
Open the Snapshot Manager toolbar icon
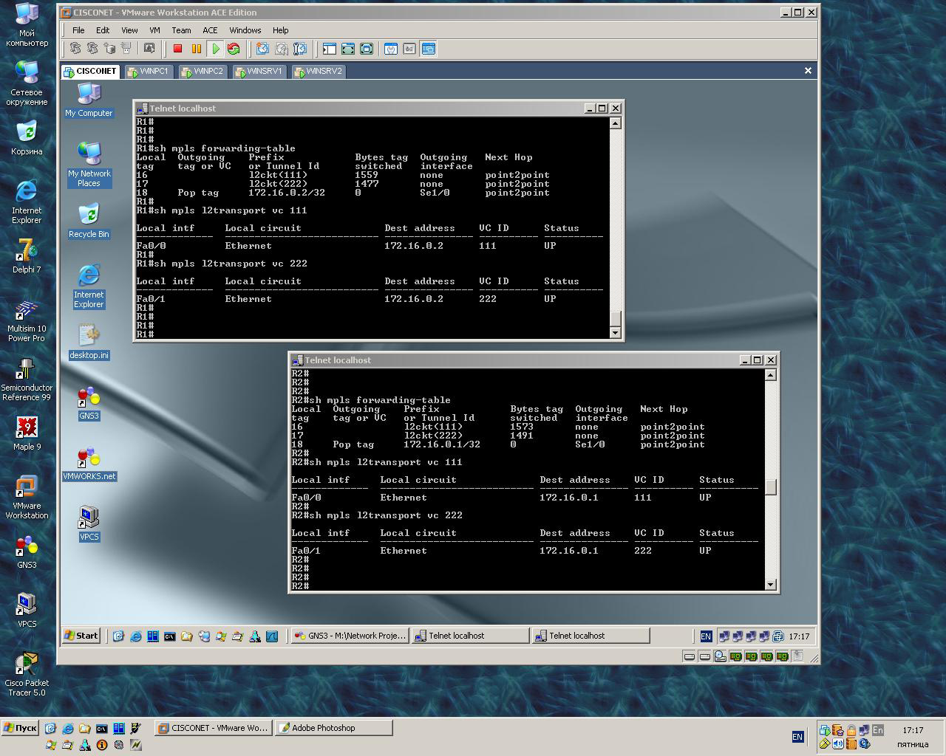pos(299,49)
